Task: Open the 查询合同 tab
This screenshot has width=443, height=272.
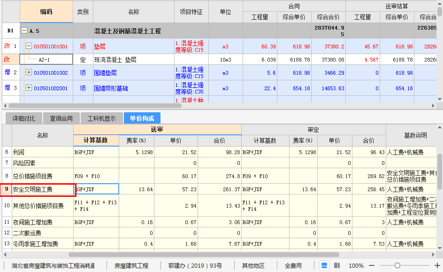Action: coord(61,118)
